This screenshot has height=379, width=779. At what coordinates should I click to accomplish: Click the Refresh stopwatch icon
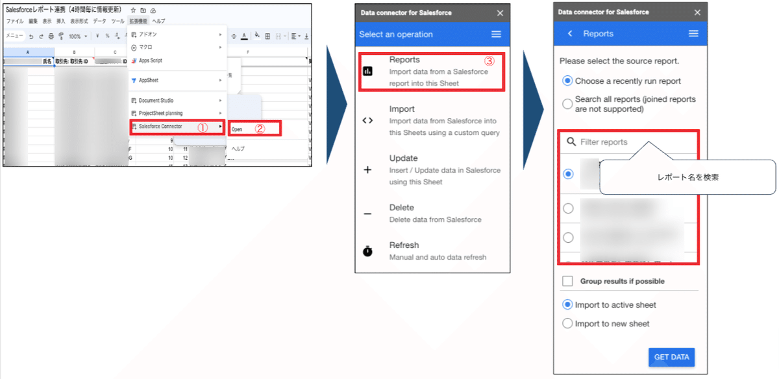click(367, 251)
